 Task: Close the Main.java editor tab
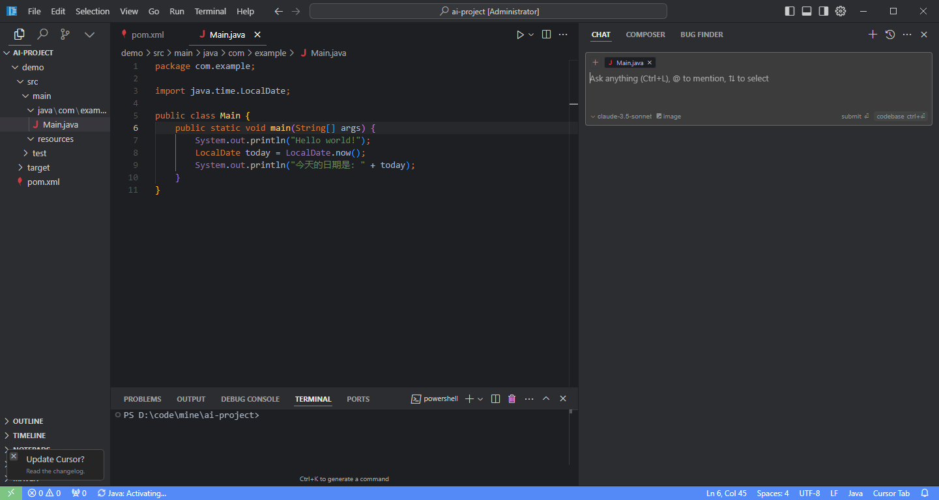pos(257,35)
